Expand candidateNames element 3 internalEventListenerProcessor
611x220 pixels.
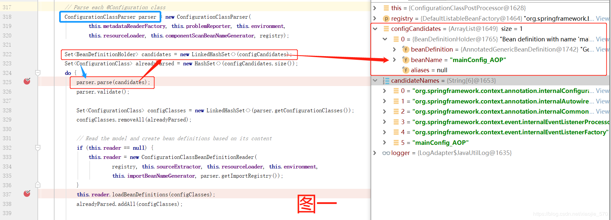385,122
